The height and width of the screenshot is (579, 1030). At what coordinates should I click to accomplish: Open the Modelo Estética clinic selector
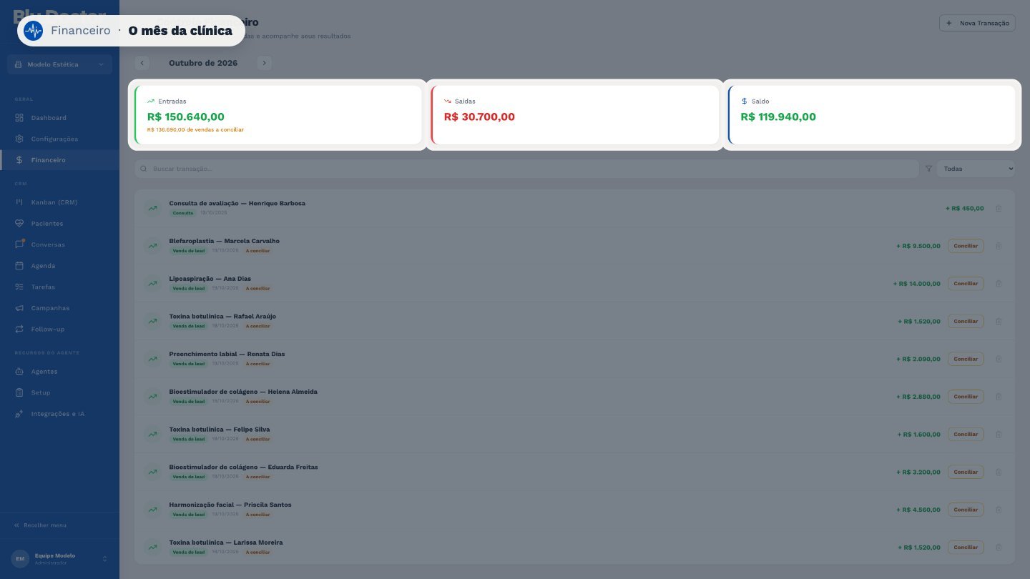point(59,64)
